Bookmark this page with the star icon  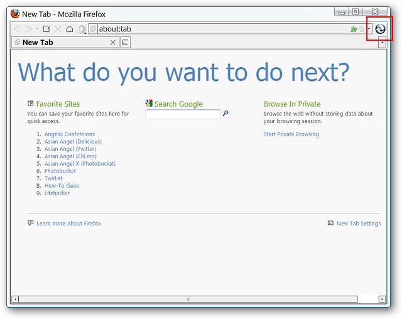(x=362, y=29)
